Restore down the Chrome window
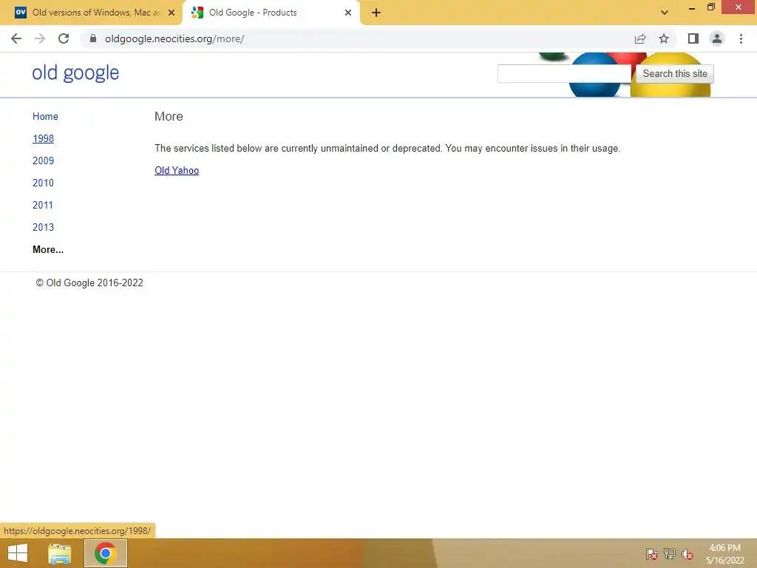The width and height of the screenshot is (757, 568). (x=710, y=7)
